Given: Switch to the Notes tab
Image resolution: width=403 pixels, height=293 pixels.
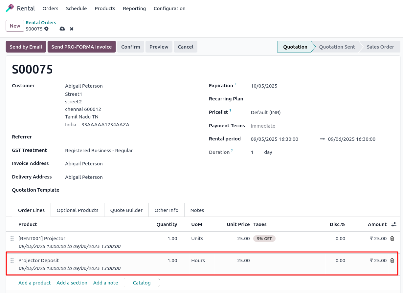Looking at the screenshot, I should [x=197, y=210].
